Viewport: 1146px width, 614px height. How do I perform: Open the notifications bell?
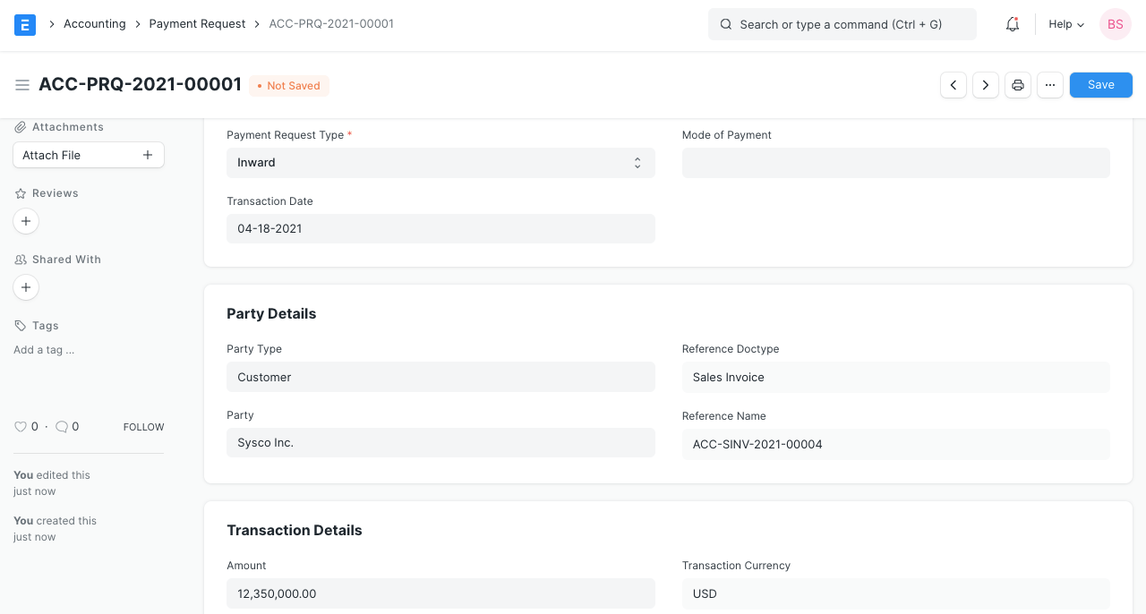pyautogui.click(x=1012, y=24)
